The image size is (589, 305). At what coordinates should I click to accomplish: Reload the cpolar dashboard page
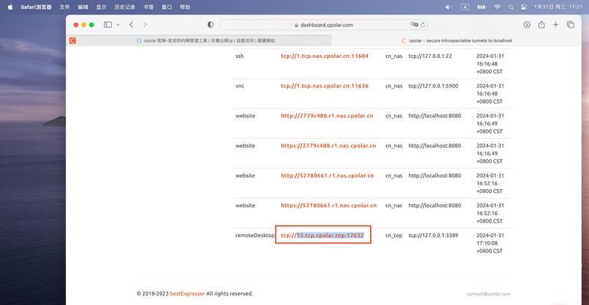[x=423, y=24]
